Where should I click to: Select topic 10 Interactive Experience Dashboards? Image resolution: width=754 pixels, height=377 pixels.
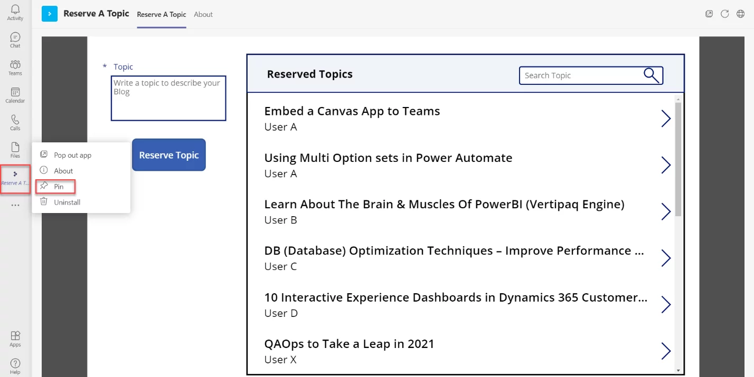coord(456,297)
